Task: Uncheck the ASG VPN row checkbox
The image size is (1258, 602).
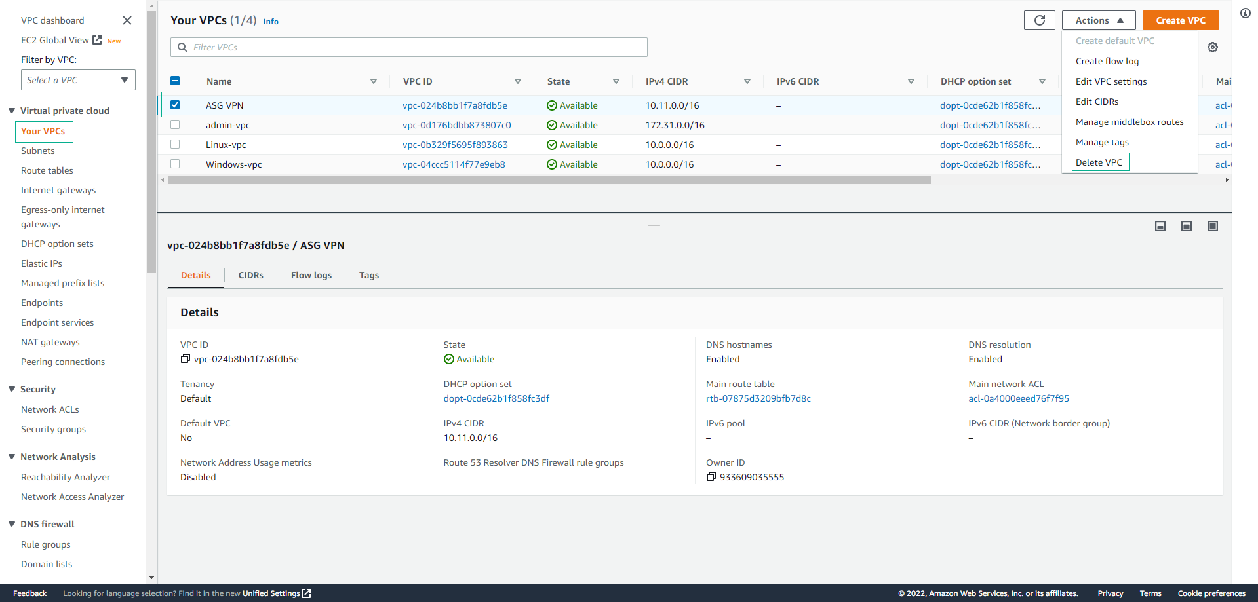Action: click(x=175, y=105)
